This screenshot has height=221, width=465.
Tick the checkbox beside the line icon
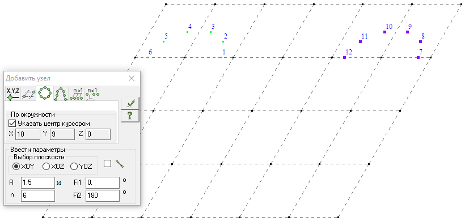[x=108, y=164]
